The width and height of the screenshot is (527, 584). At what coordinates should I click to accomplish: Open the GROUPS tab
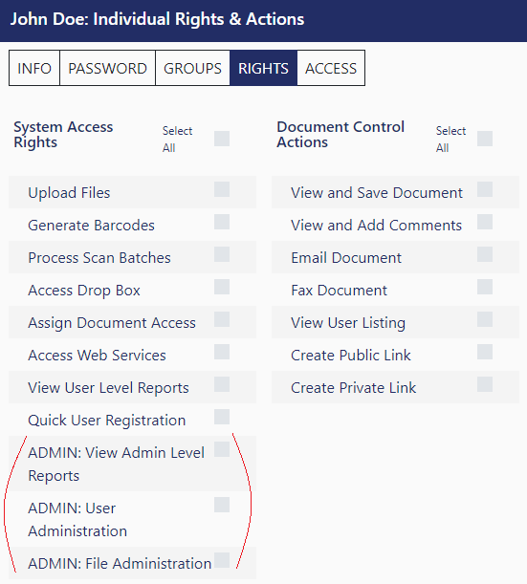(x=192, y=68)
